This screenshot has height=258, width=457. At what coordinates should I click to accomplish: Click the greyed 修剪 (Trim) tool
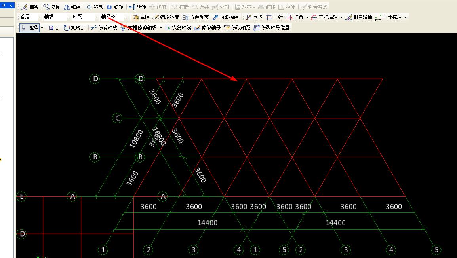tap(157, 7)
